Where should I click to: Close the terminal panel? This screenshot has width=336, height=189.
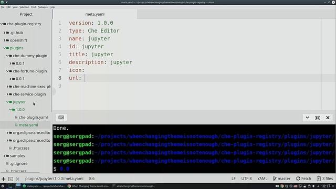pyautogui.click(x=328, y=118)
